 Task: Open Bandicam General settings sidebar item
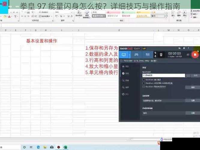click(x=126, y=73)
